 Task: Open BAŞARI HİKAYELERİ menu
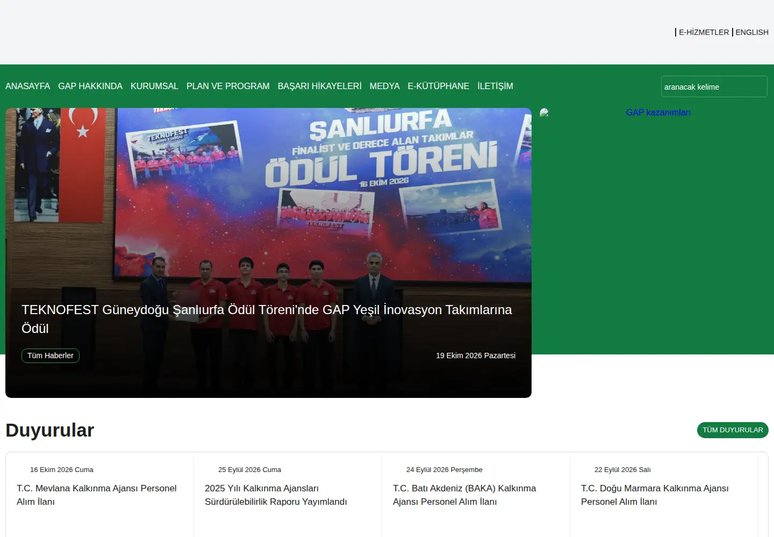point(319,86)
